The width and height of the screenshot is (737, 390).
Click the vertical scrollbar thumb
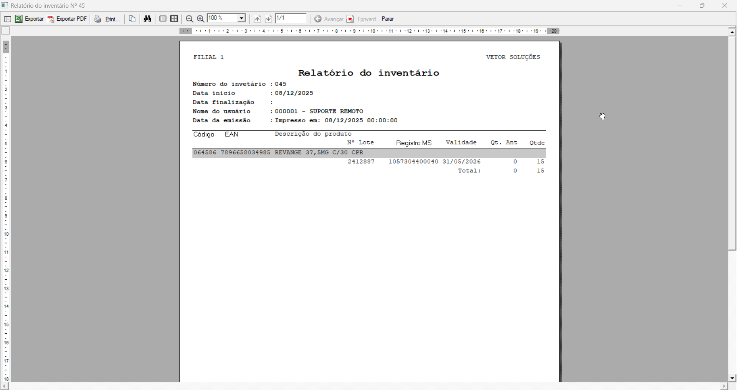tap(732, 143)
